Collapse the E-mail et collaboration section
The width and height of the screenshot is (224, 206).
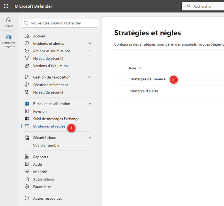tap(90, 104)
